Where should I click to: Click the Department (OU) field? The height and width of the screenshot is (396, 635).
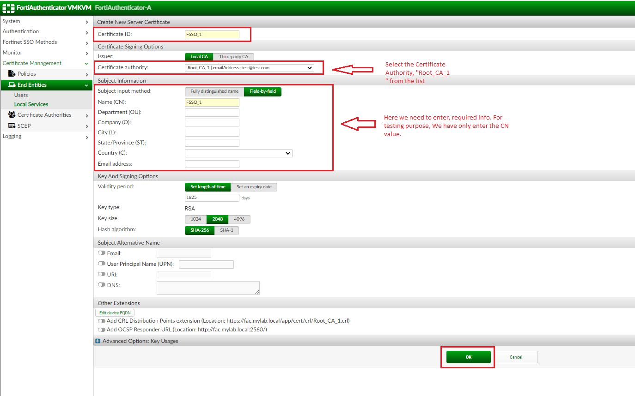212,113
